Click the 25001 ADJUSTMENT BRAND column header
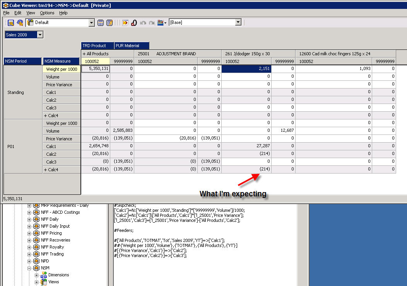 pos(178,54)
